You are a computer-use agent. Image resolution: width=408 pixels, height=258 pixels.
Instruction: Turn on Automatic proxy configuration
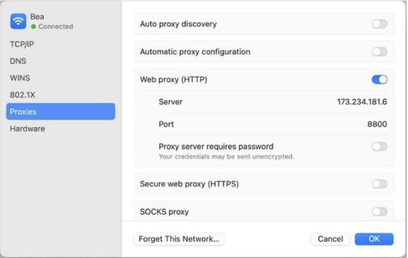pos(380,52)
